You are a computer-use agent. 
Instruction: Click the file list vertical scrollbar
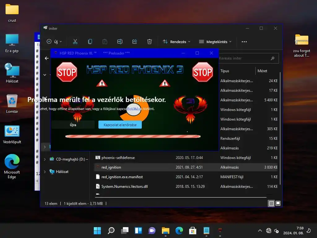[x=280, y=128]
